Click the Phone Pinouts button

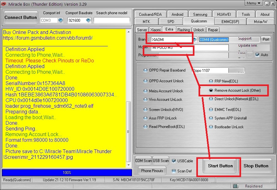152,170
